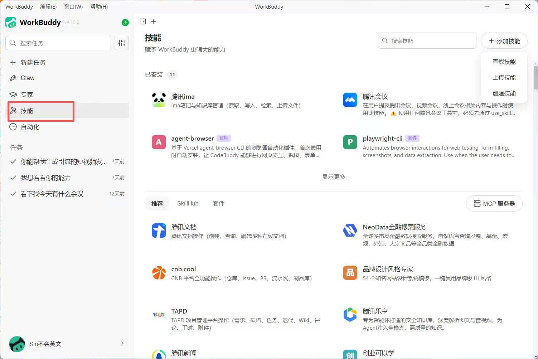Open a new tab with plus icon
Screen dimensions: 538x359
154,21
